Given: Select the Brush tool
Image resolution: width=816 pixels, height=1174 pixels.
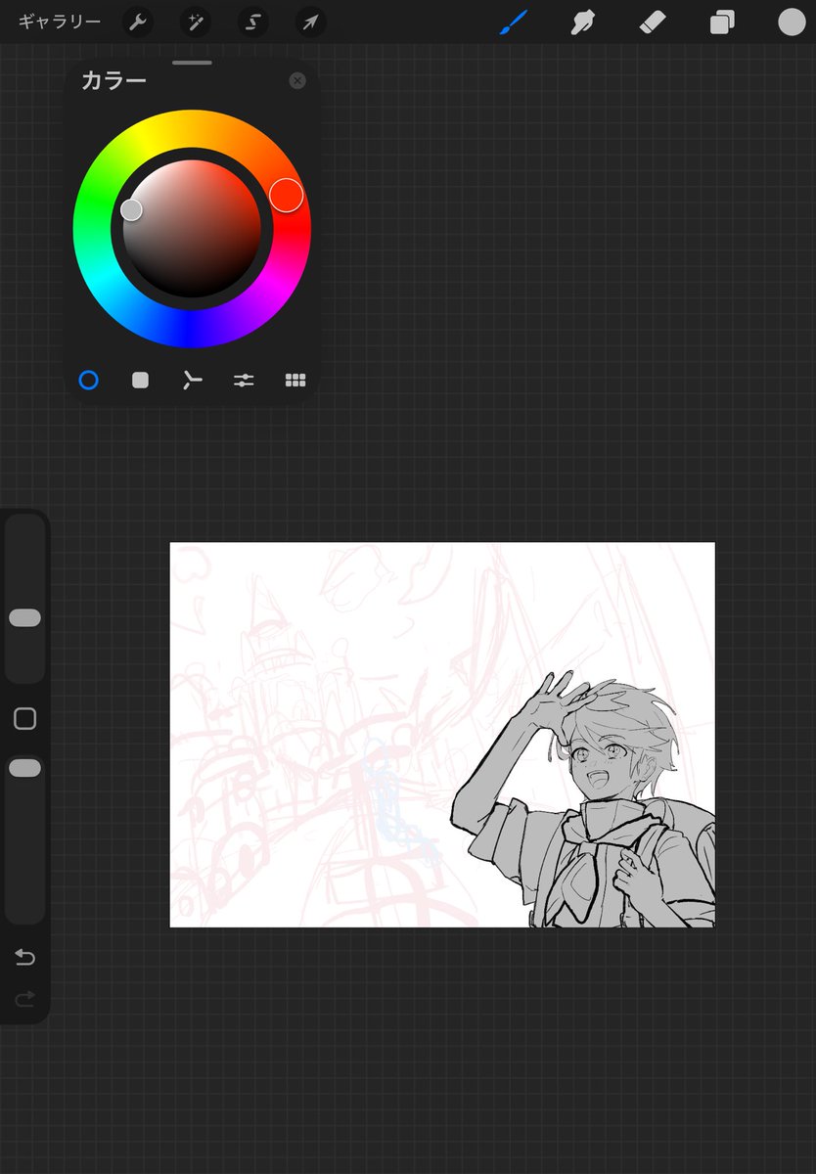Looking at the screenshot, I should (514, 23).
